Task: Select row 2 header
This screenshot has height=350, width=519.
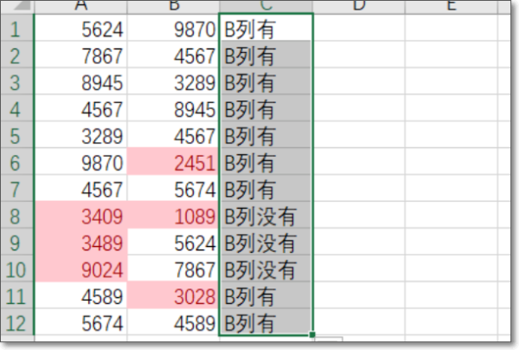Action: tap(17, 55)
